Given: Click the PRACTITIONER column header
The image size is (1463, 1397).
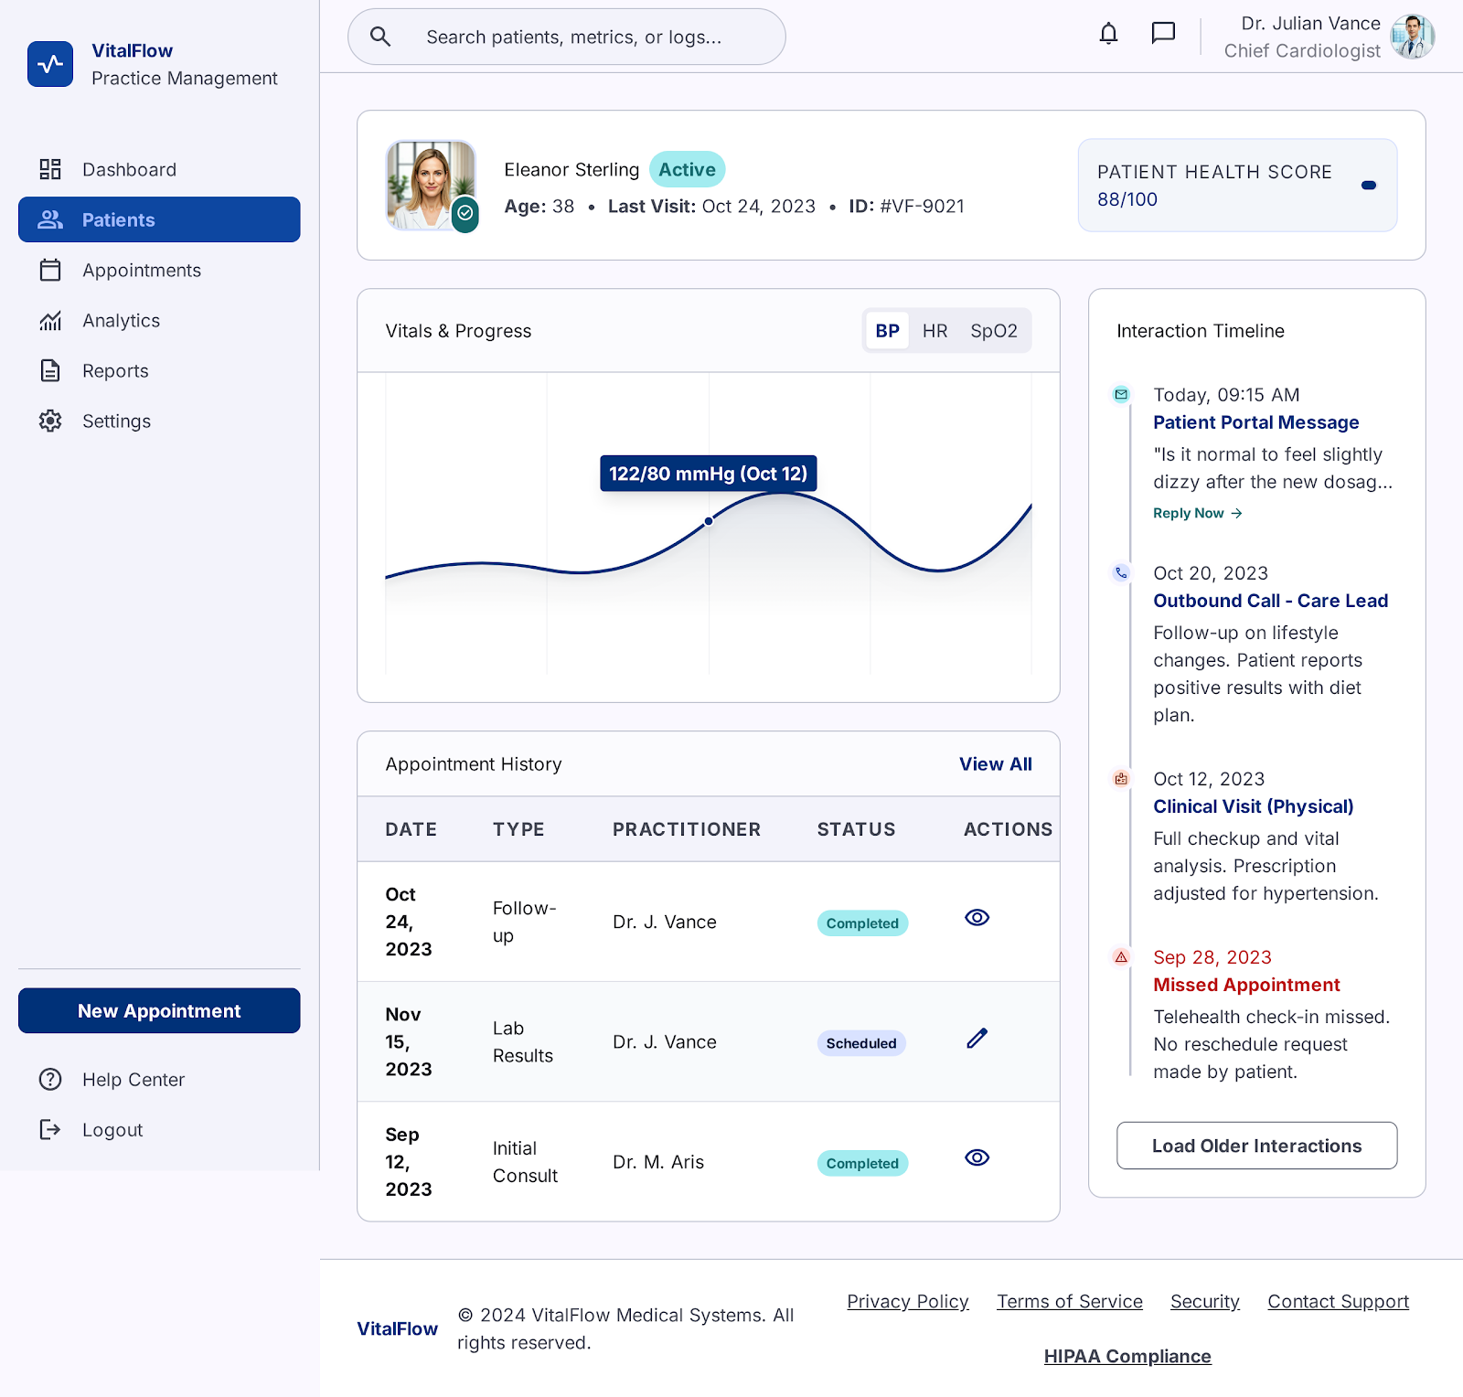Looking at the screenshot, I should [687, 829].
